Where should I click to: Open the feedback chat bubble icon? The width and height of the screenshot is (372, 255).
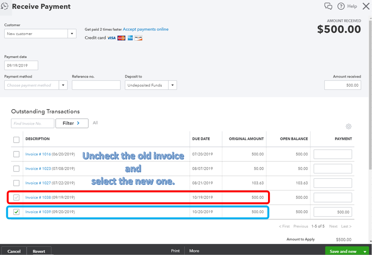(x=328, y=6)
